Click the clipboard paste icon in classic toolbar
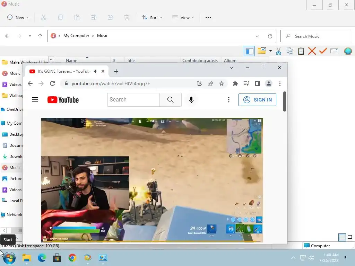 coord(301,51)
